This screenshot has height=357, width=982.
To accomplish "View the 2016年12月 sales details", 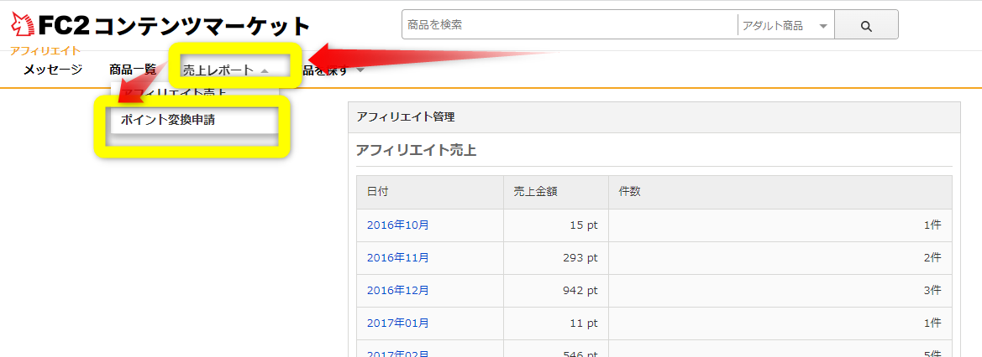I will point(397,290).
